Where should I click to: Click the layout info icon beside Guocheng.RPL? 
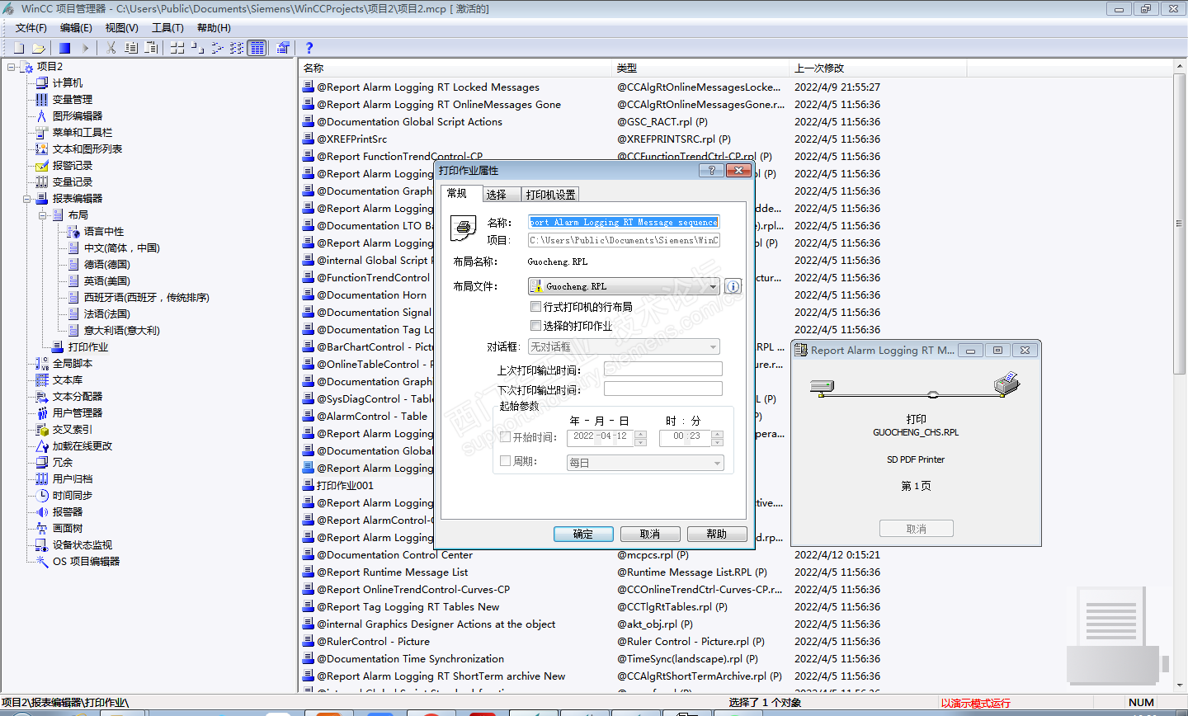(733, 286)
